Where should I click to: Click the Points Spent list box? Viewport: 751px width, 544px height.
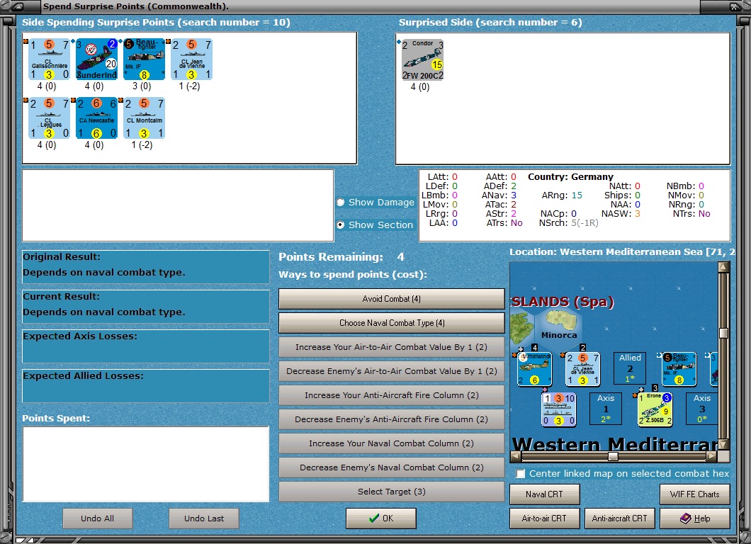(x=146, y=463)
